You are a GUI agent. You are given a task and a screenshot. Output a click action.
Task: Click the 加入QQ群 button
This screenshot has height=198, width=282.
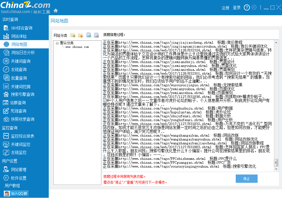[x=16, y=194]
